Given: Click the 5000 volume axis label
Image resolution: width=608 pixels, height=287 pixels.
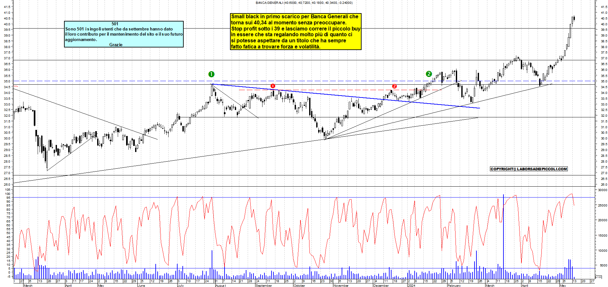Looking at the screenshot, I should 603,266.
